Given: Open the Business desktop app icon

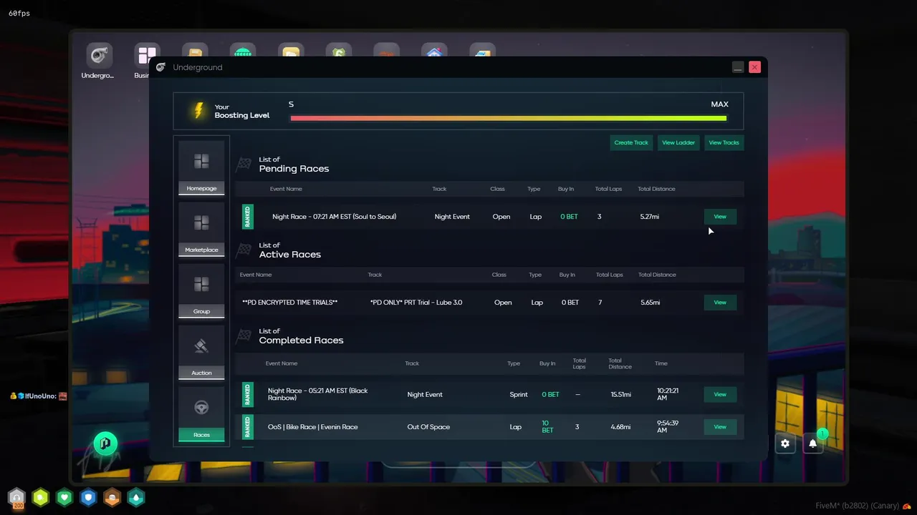Looking at the screenshot, I should point(147,55).
